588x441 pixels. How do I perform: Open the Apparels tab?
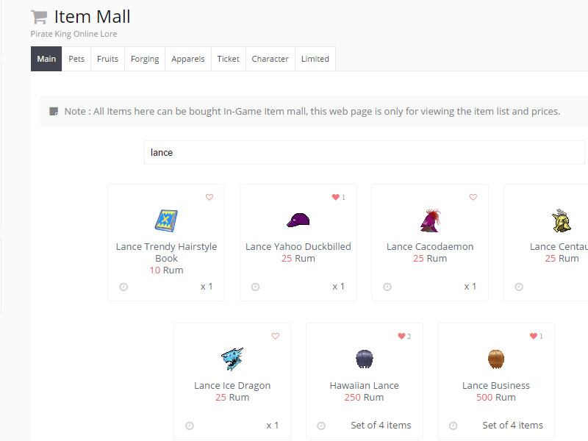[188, 59]
